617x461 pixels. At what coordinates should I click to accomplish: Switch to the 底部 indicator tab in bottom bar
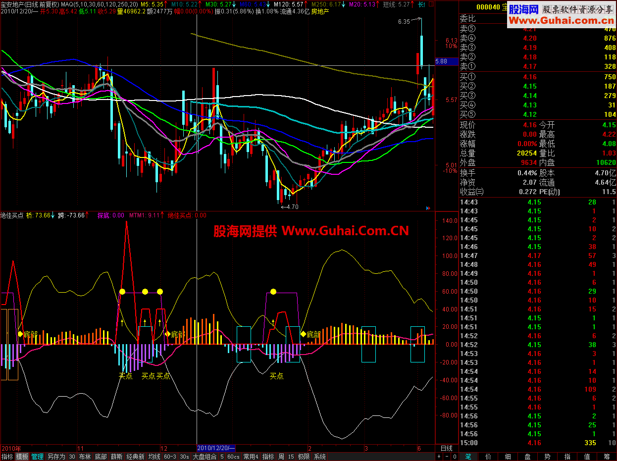point(101,457)
